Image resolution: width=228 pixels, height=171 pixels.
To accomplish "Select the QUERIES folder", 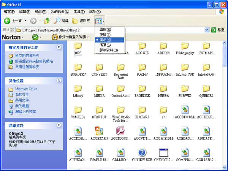I will pos(206,92).
